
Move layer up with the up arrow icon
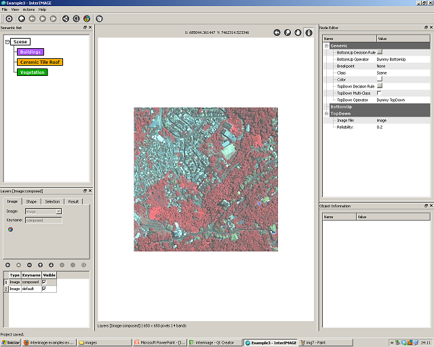(x=40, y=264)
